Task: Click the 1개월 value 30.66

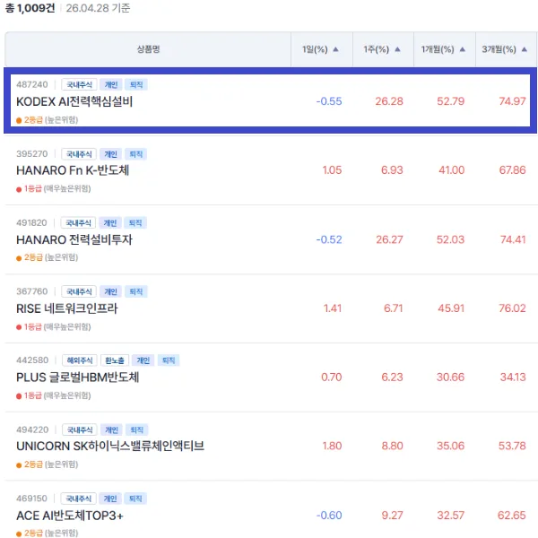Action: (x=450, y=377)
